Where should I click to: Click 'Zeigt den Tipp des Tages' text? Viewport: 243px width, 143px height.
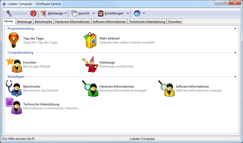(40, 42)
